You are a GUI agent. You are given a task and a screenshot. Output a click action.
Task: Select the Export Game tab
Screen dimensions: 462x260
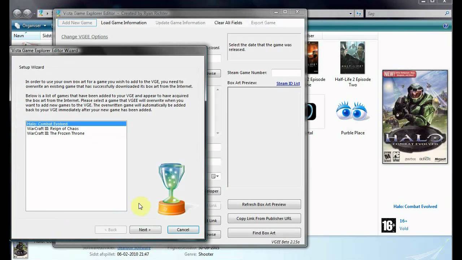click(x=263, y=22)
